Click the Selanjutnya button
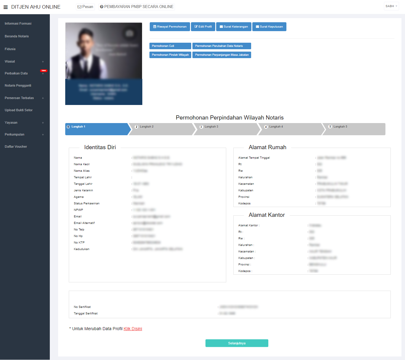The height and width of the screenshot is (360, 405). [237, 343]
